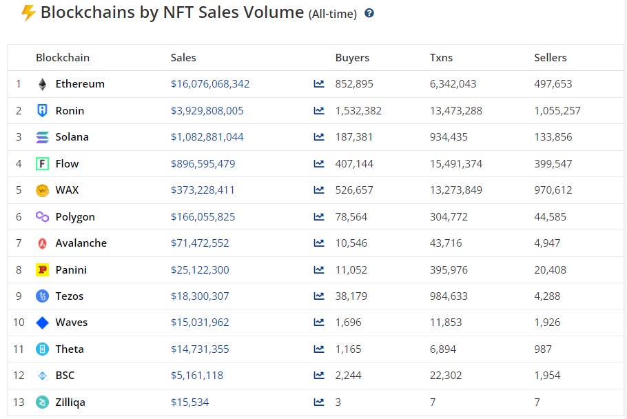
Task: Select the 970,612 WAX sellers value
Action: (553, 190)
